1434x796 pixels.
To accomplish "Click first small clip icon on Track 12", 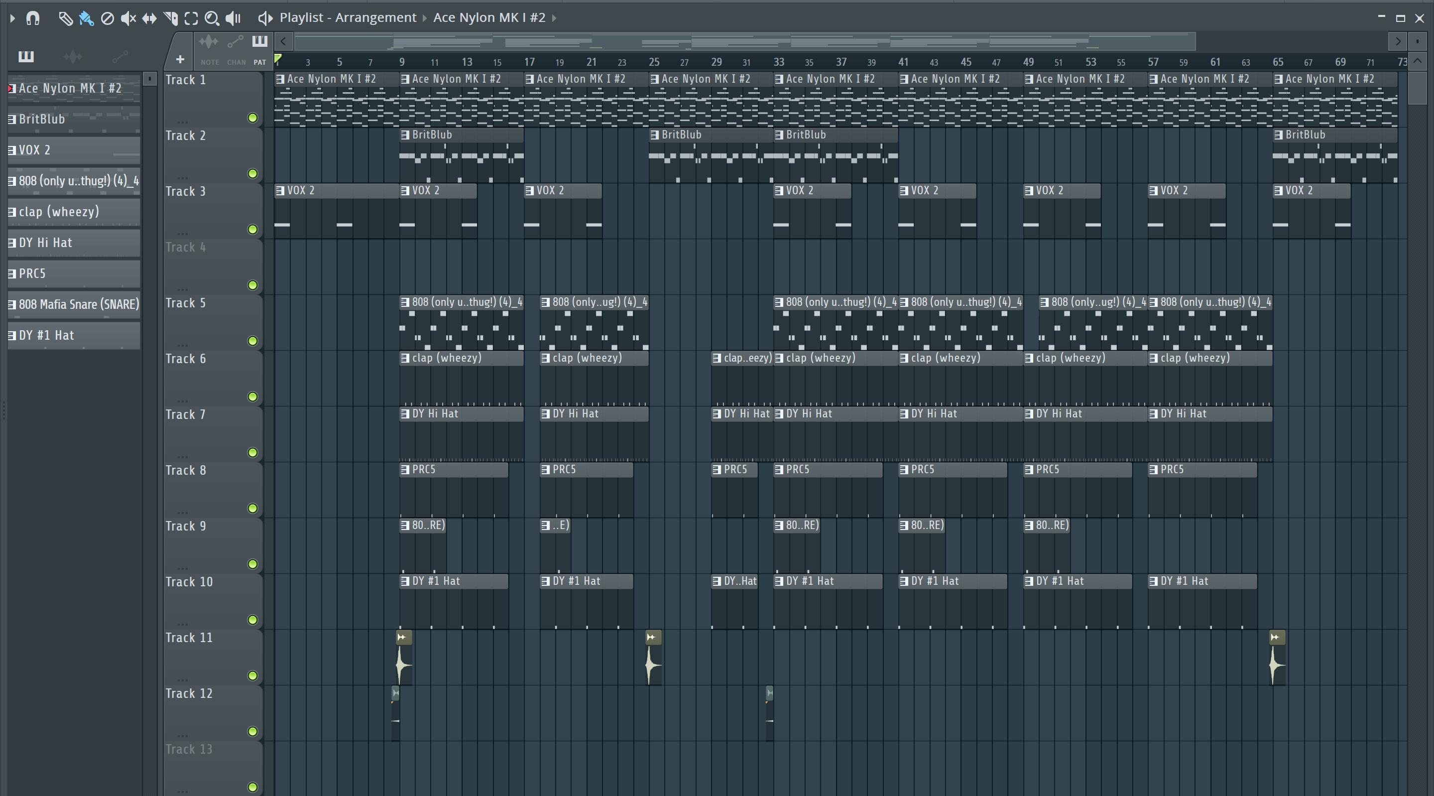I will 395,693.
